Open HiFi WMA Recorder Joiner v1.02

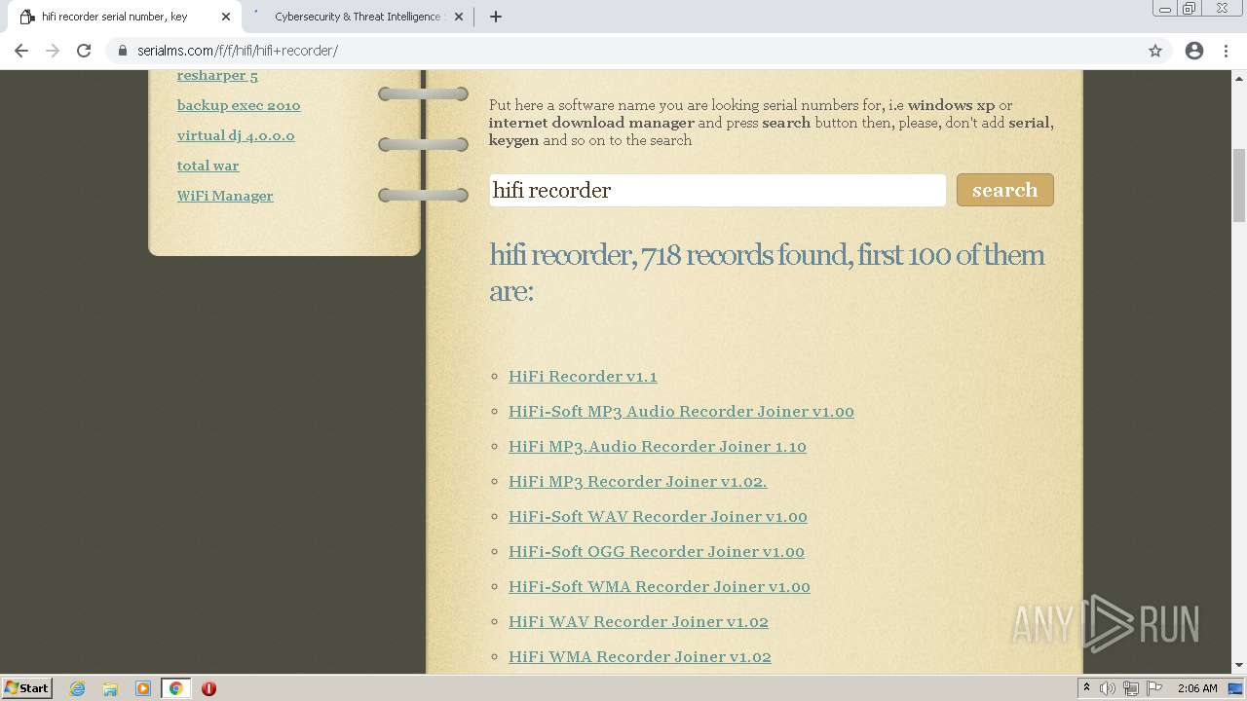[x=640, y=656]
